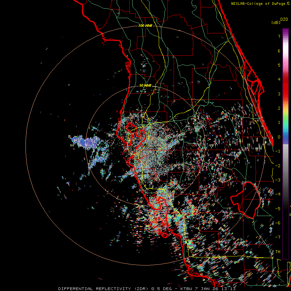
Task: Click the -4 value on color scale
Action: [x=278, y=194]
